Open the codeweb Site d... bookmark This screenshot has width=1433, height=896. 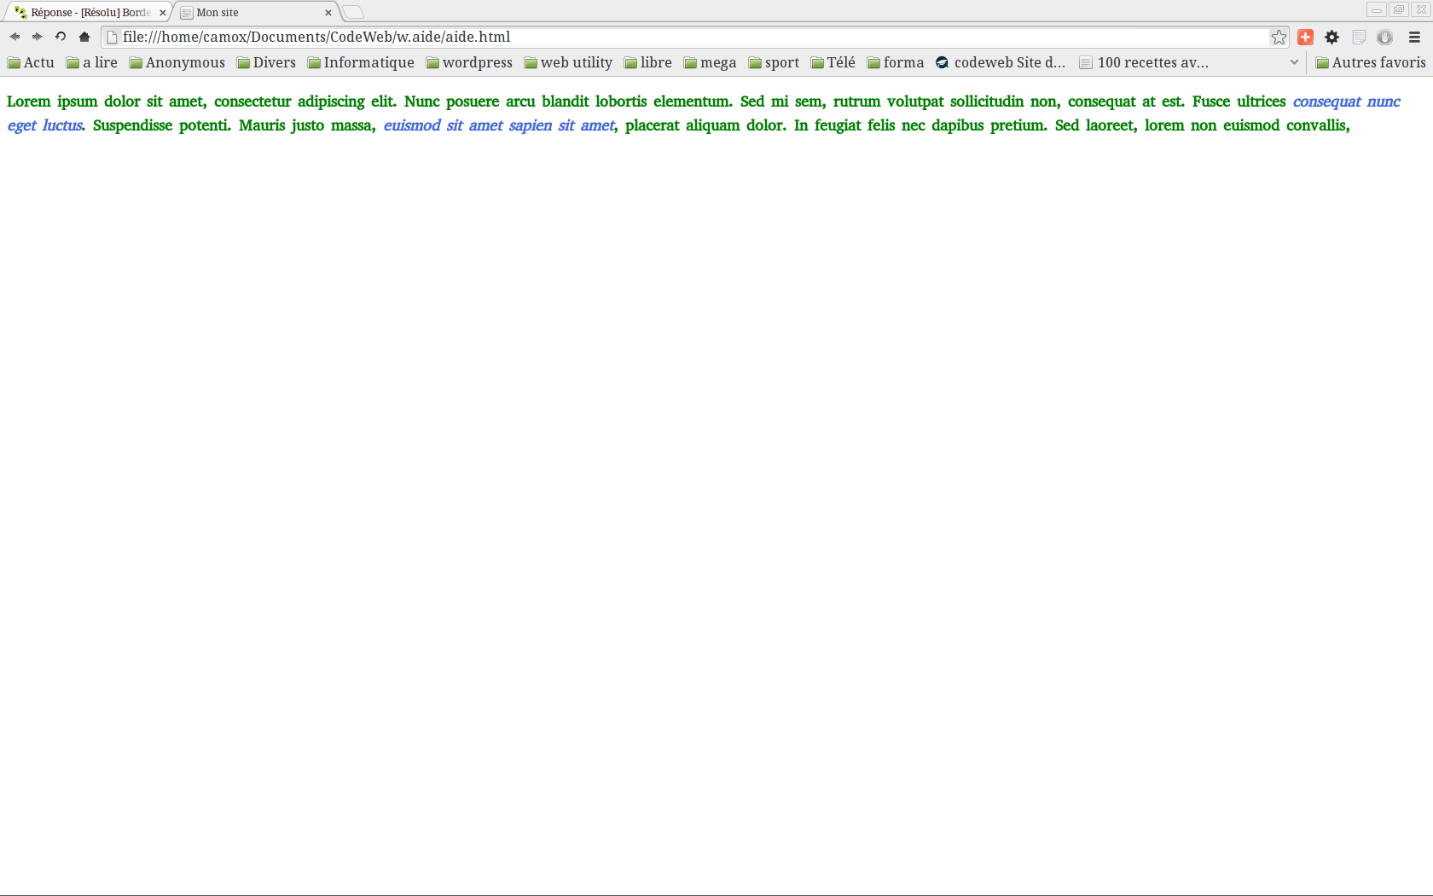1001,62
